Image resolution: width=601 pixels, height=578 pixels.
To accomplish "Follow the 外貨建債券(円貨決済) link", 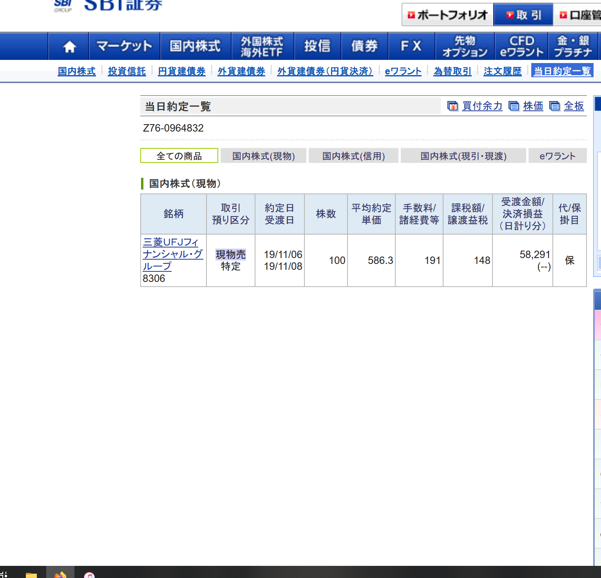I will pyautogui.click(x=325, y=71).
